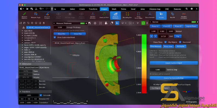This screenshot has width=217, height=108.
Task: Open the Measure Features tool
Action: [x=47, y=15]
